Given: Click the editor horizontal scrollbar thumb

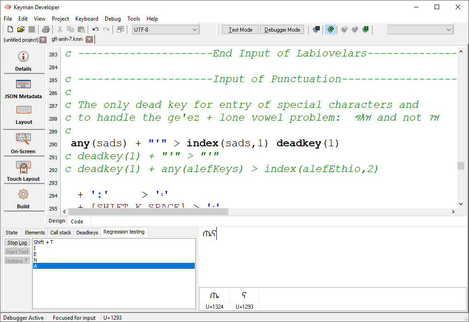Looking at the screenshot, I should 148,212.
